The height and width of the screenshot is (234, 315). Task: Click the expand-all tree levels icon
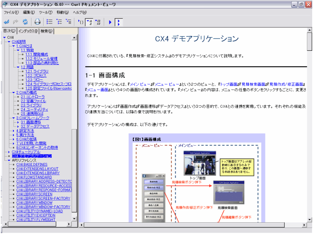point(69,22)
